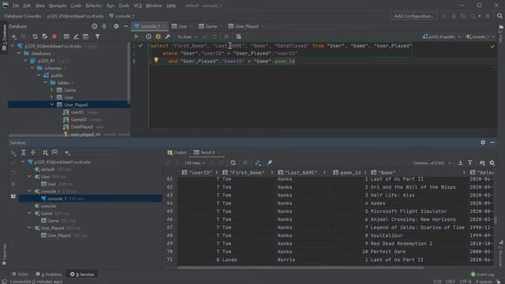Screen dimensions: 505x284
Task: Collapse the User_Played table node
Action: (x=52, y=105)
